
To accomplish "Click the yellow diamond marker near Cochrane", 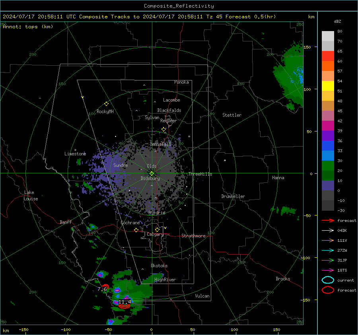I will (x=136, y=230).
